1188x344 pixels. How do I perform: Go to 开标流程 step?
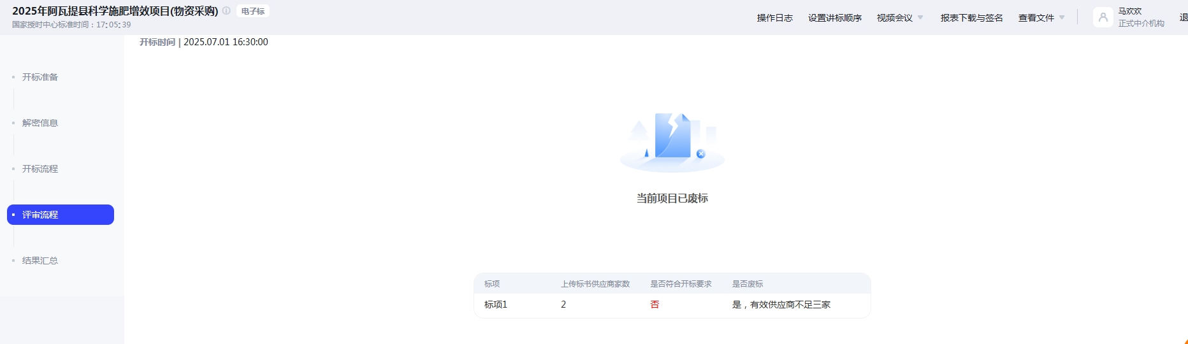[40, 169]
